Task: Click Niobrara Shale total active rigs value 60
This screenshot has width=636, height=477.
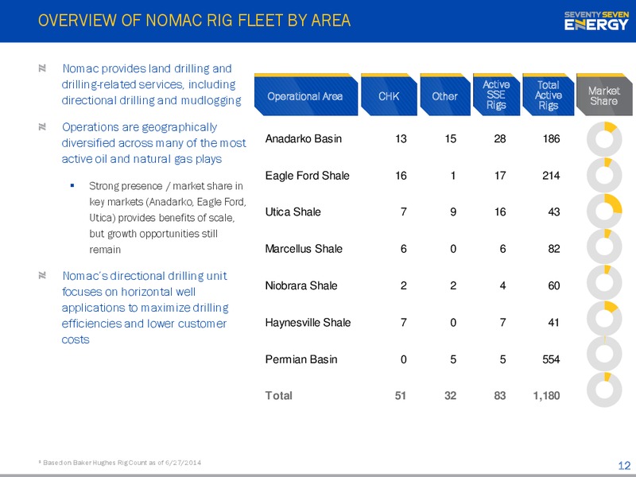Action: 553,285
